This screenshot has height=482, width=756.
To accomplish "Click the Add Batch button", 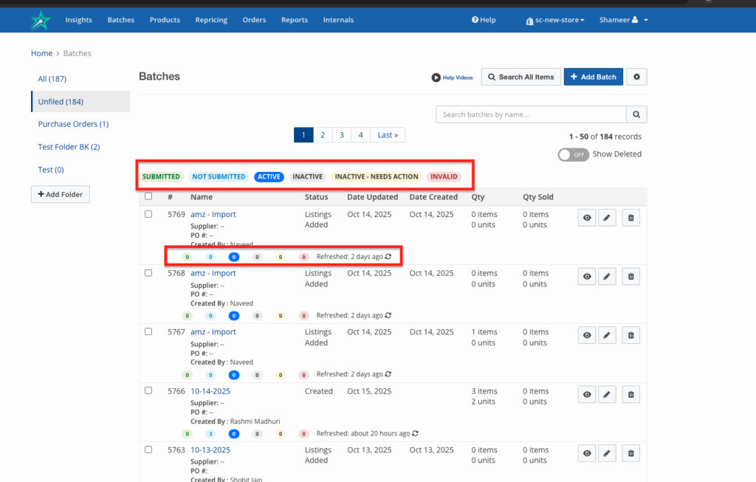I will click(594, 77).
